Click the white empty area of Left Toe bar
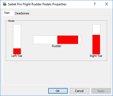This screenshot has width=113, height=96. [x=17, y=36]
